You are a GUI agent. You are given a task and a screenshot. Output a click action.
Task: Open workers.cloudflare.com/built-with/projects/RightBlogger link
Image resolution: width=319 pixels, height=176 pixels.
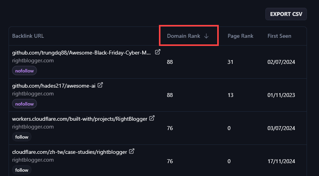coord(80,119)
